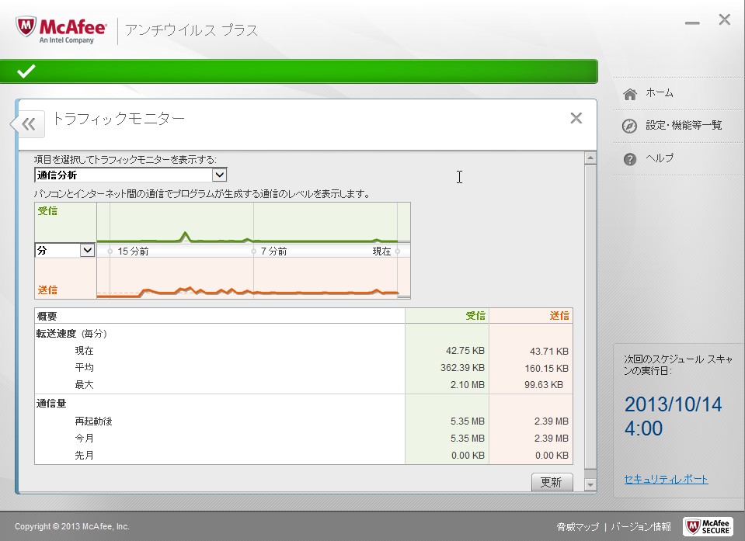Click the McAfee SECURE badge

pyautogui.click(x=708, y=526)
